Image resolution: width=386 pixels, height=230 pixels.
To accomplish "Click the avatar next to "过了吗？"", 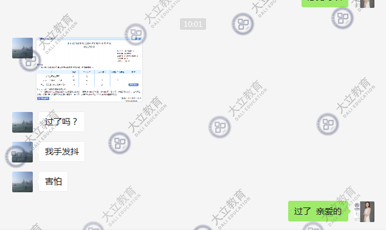I will tap(22, 122).
